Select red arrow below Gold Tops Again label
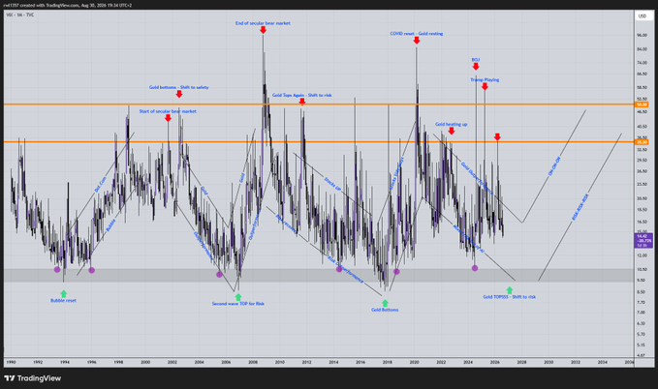 click(x=302, y=102)
